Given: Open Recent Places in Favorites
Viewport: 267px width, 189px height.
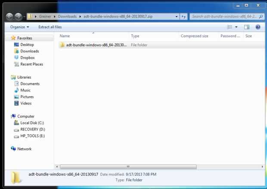Looking at the screenshot, I should tap(32, 64).
